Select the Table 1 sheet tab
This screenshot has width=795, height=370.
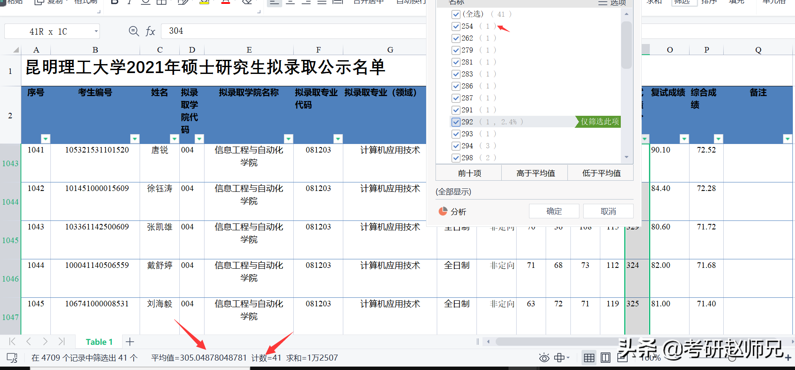tap(99, 342)
